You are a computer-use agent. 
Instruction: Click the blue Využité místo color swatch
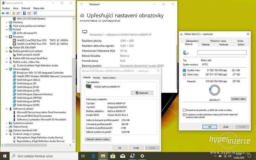click(x=185, y=70)
